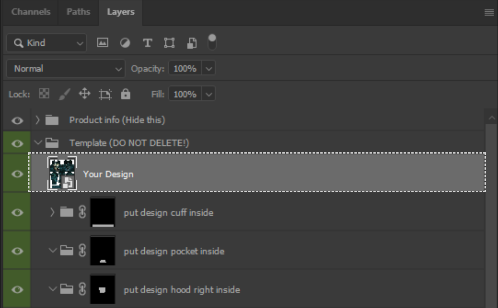Collapse Template group chevron
Screen dimensions: 498x308
(x=38, y=143)
